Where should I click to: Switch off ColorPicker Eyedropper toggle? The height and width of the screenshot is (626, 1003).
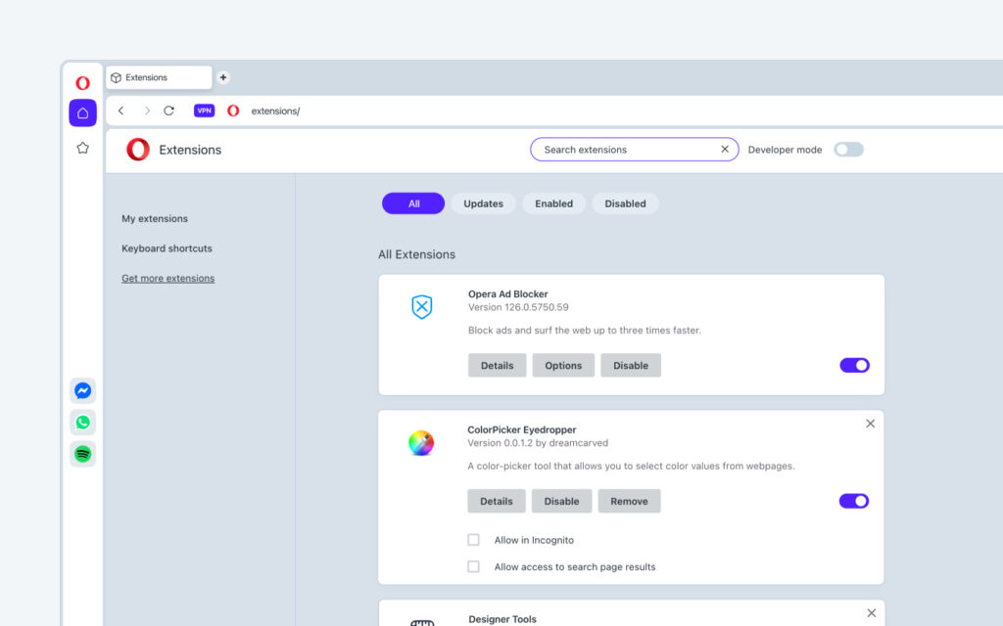click(x=854, y=501)
